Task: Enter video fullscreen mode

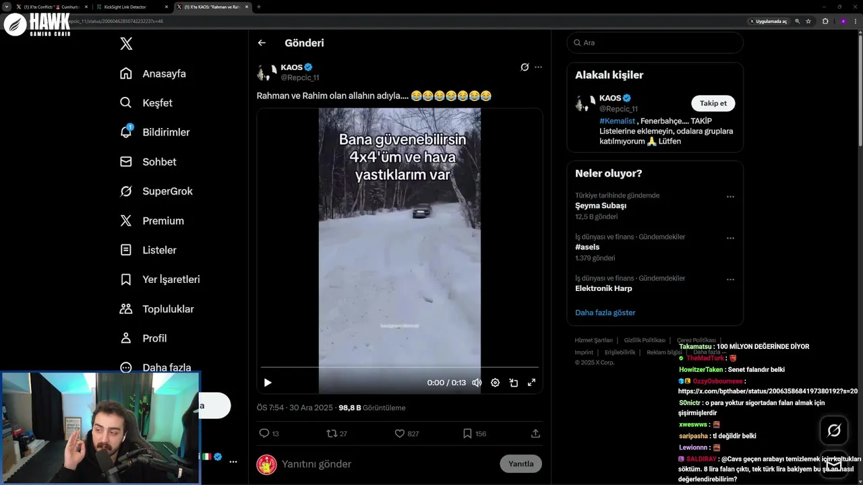Action: [531, 383]
